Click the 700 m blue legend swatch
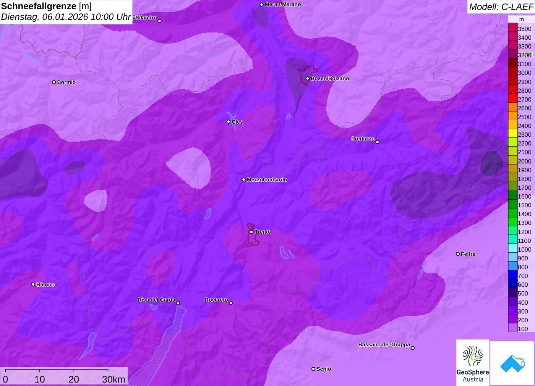The width and height of the screenshot is (535, 386). tap(512, 275)
